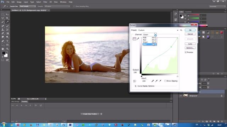227x127 pixels.
Task: Select the Blur tool
Action: pos(3,37)
